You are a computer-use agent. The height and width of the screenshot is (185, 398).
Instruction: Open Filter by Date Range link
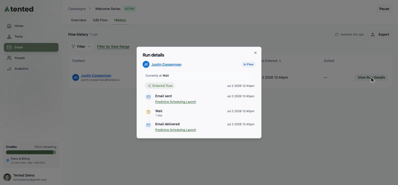[x=113, y=47]
